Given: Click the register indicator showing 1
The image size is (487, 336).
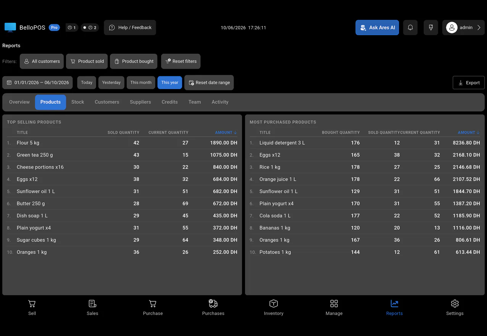Looking at the screenshot, I should coord(71,27).
